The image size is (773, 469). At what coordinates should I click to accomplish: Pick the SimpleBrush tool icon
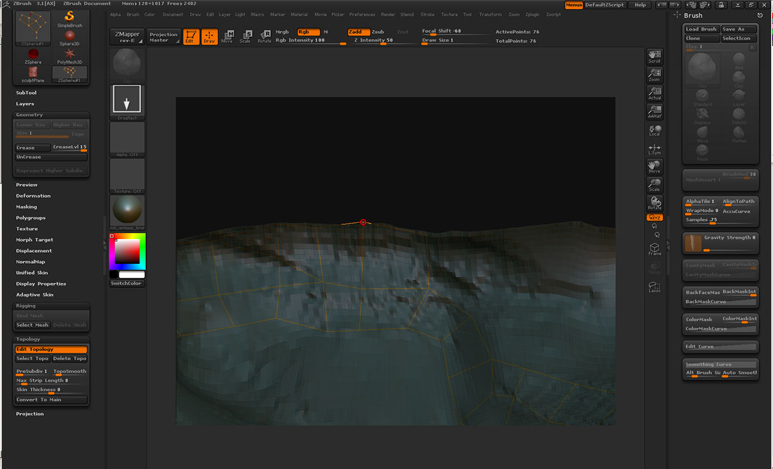coord(70,17)
